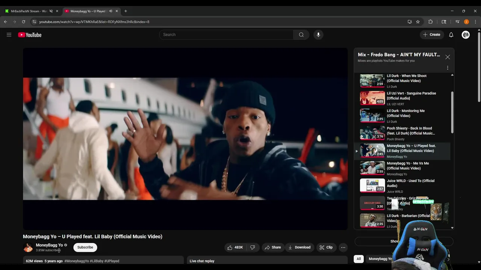Play Lil Durk - When We Shoot
Image resolution: width=481 pixels, height=270 pixels.
coord(402,81)
